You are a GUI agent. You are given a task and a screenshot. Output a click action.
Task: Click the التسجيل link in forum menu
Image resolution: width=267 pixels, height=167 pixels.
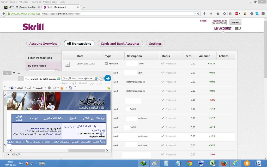(x=73, y=118)
